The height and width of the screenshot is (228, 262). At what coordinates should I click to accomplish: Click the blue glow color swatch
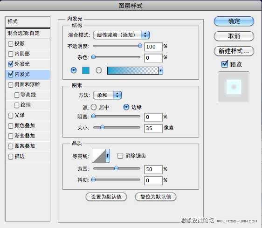point(86,70)
